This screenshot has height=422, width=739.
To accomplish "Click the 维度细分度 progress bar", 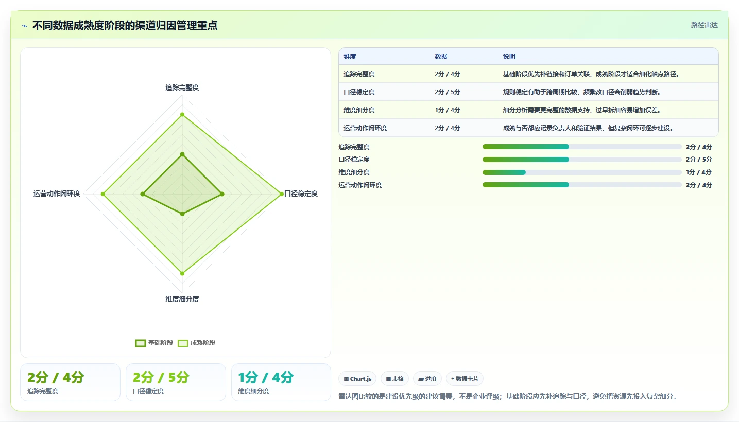I will (582, 172).
